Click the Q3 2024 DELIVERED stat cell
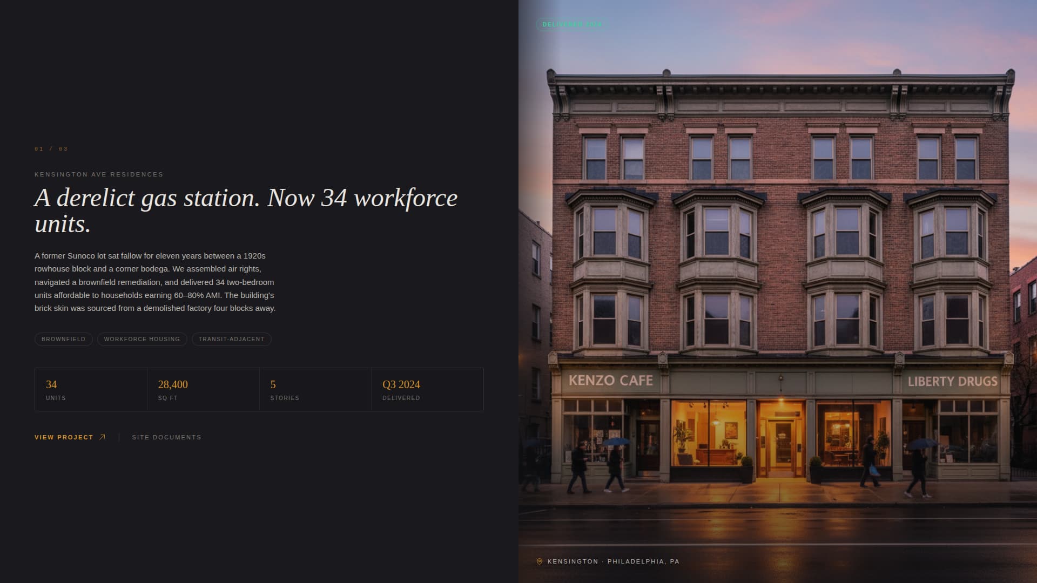1037x583 pixels. pyautogui.click(x=427, y=389)
